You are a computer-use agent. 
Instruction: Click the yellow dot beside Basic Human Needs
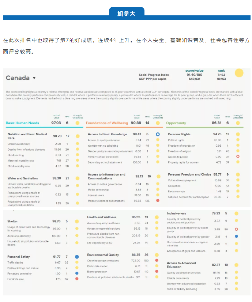tap(78, 123)
